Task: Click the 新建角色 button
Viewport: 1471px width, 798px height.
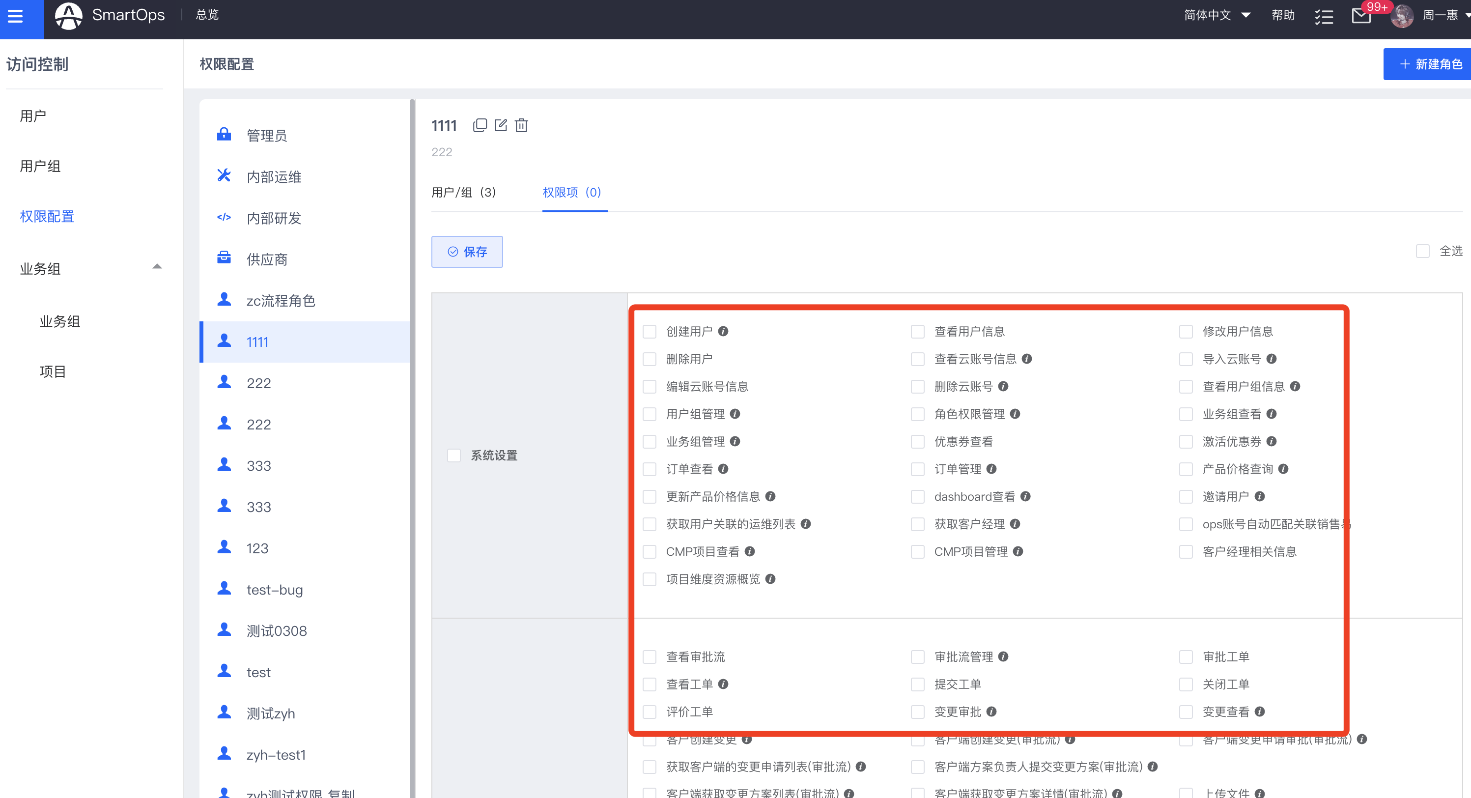Action: (1427, 64)
